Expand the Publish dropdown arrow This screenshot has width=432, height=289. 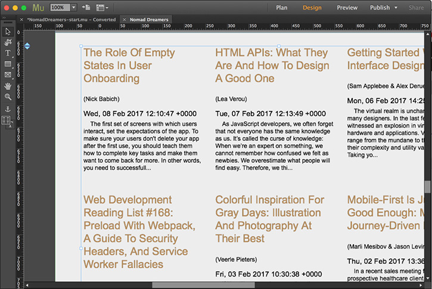click(396, 8)
